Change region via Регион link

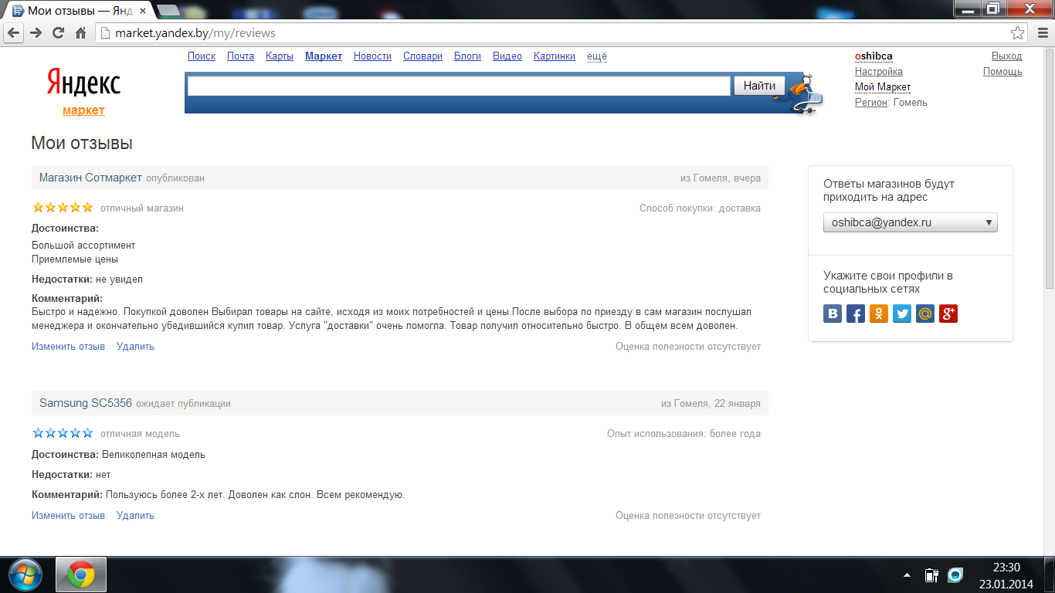click(x=871, y=103)
